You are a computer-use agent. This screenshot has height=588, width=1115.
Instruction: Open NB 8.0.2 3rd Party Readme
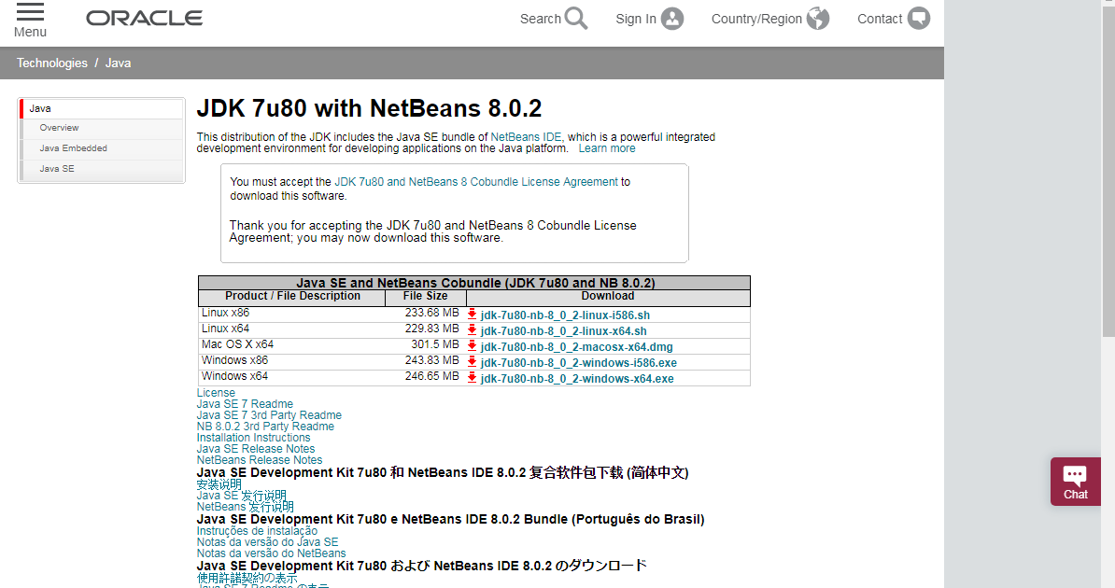[x=265, y=427]
